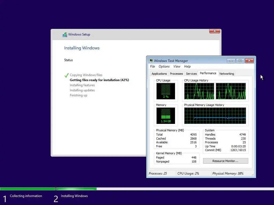274x205 pixels.
Task: Click the Handles value 4749
Action: point(242,135)
